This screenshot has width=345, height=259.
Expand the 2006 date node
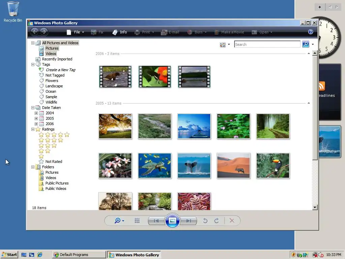36,124
